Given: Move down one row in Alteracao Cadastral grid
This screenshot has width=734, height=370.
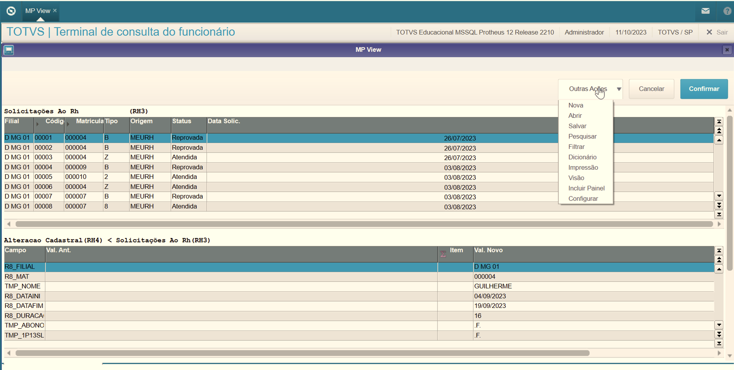Looking at the screenshot, I should [x=719, y=325].
